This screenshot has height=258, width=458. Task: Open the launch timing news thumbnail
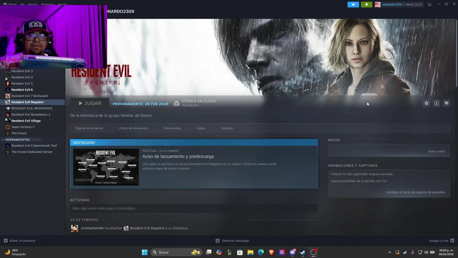click(106, 167)
